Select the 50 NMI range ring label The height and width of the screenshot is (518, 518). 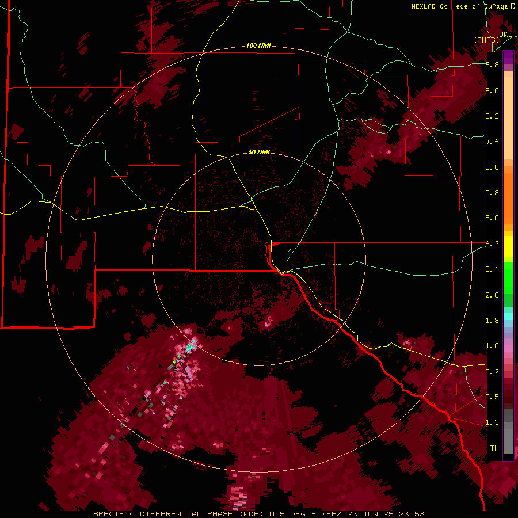pyautogui.click(x=259, y=152)
